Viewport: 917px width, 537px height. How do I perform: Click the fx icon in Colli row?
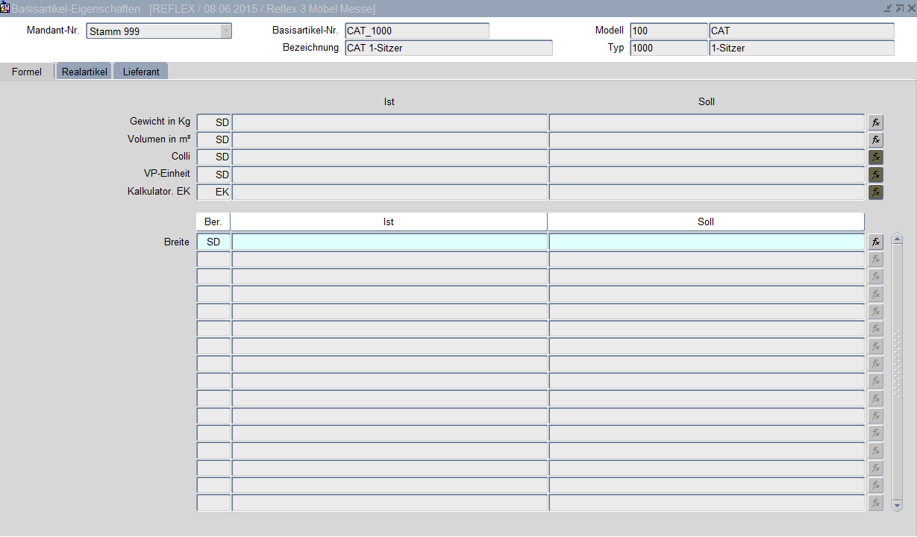(x=876, y=157)
